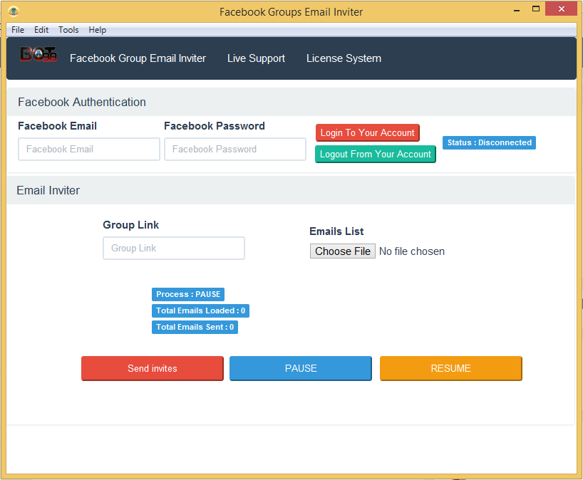Click the BOT logo icon in navbar

35,55
